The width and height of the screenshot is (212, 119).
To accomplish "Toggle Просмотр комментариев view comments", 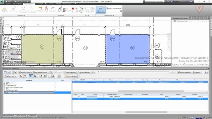I will (x=100, y=10).
